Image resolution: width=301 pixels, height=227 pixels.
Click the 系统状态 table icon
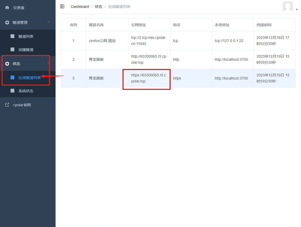[12, 91]
